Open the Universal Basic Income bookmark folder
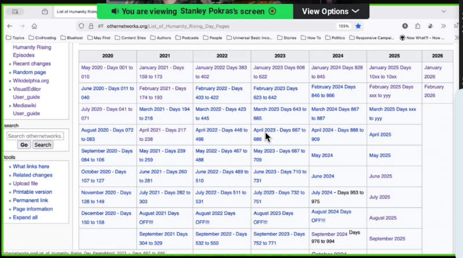Screen dimensions: 463x258 pos(249,38)
